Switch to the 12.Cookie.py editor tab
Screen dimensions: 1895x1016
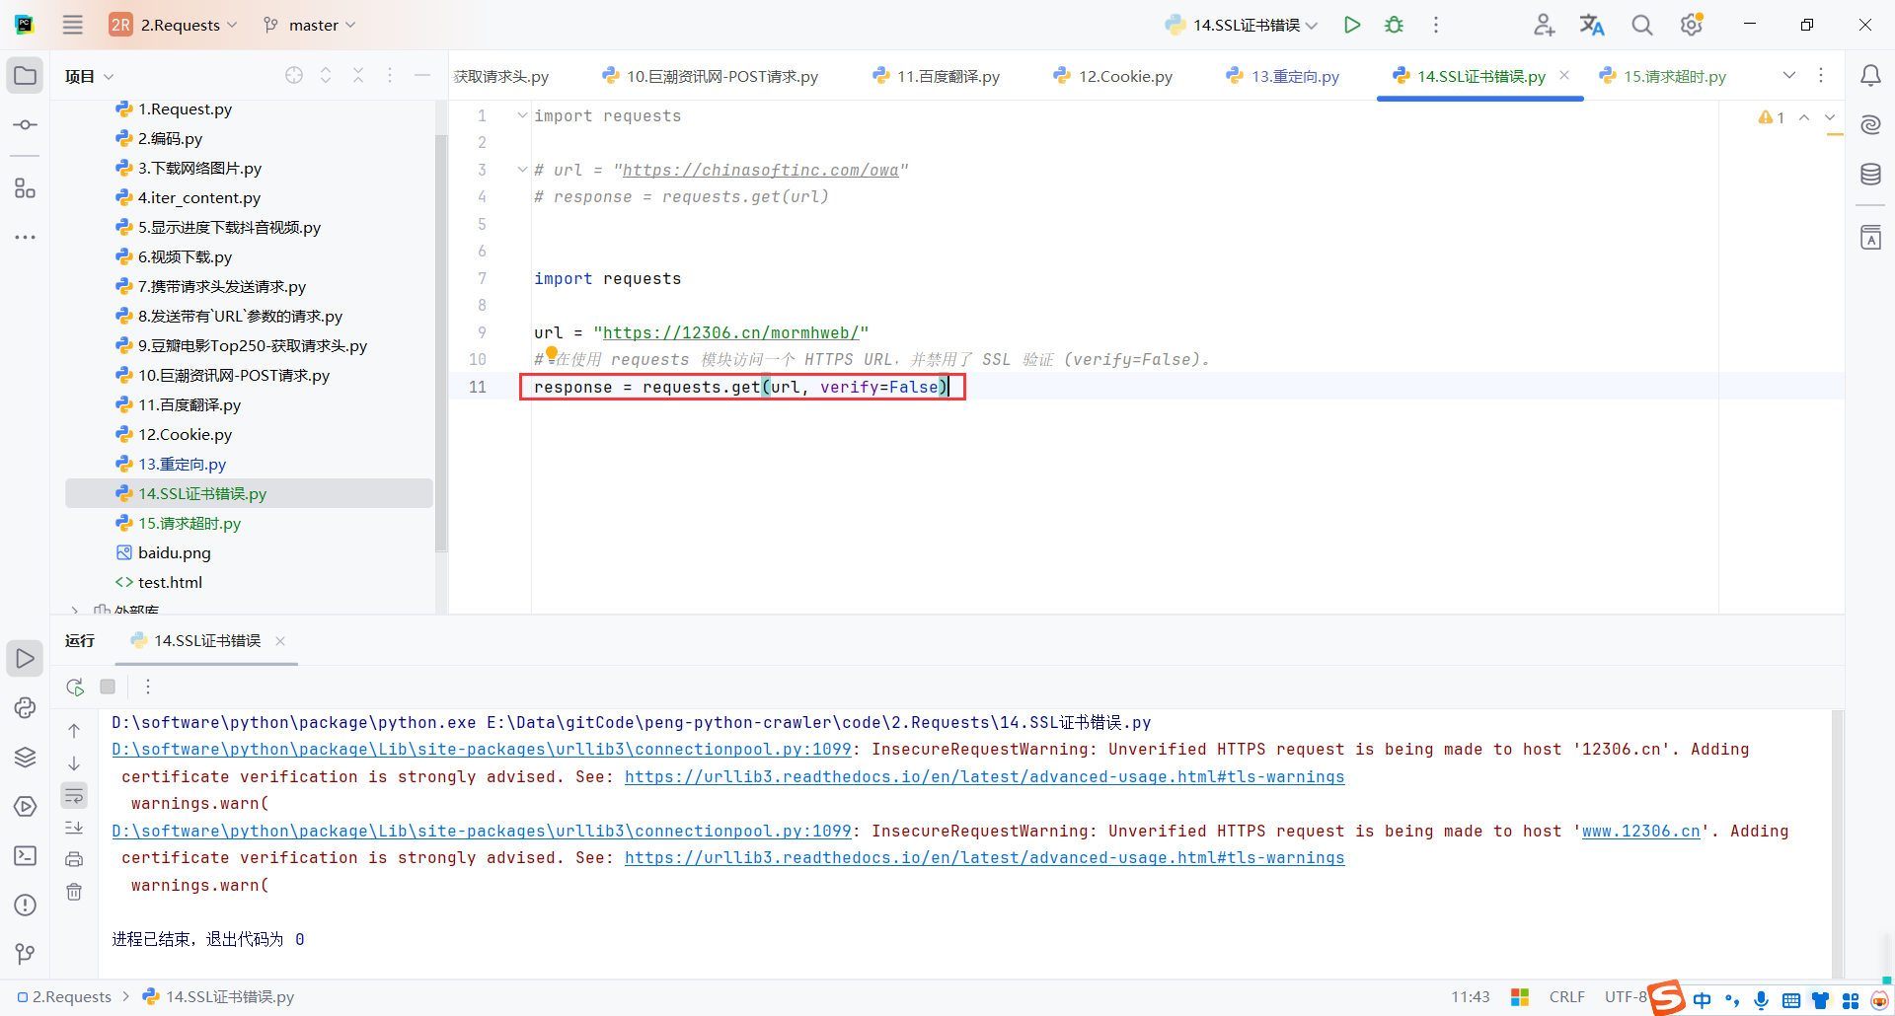(x=1113, y=76)
